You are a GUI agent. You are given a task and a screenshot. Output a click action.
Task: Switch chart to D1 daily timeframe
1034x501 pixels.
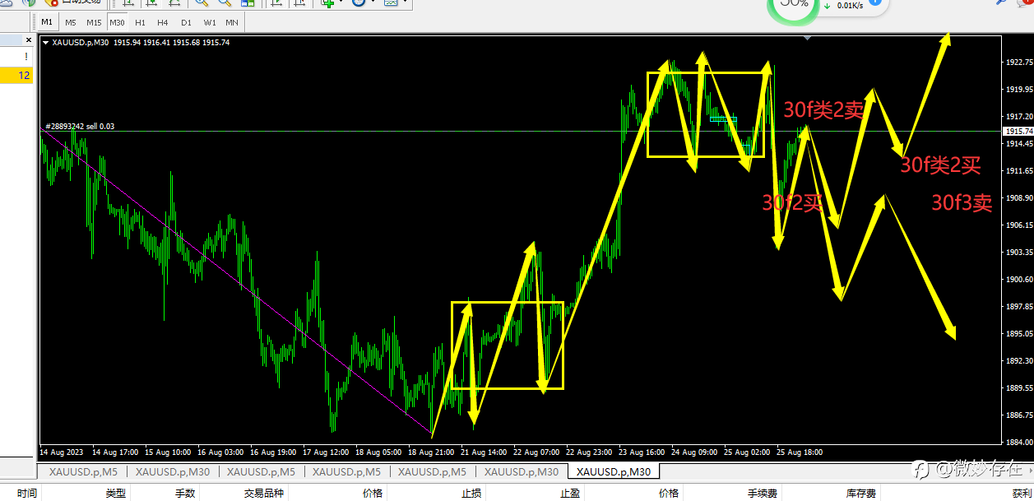[x=186, y=22]
